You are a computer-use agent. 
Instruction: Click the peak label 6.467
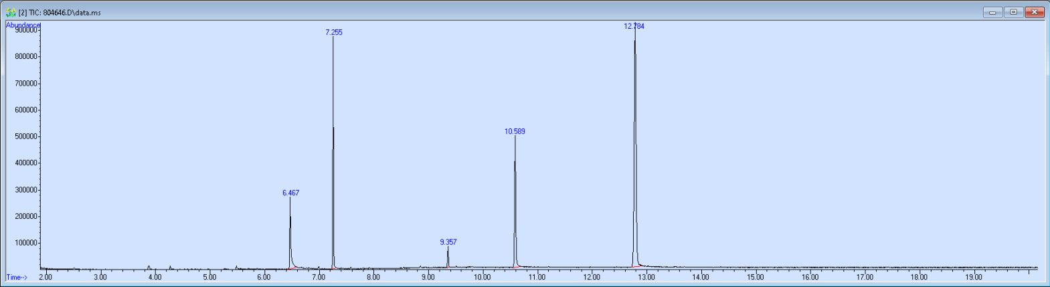click(290, 193)
